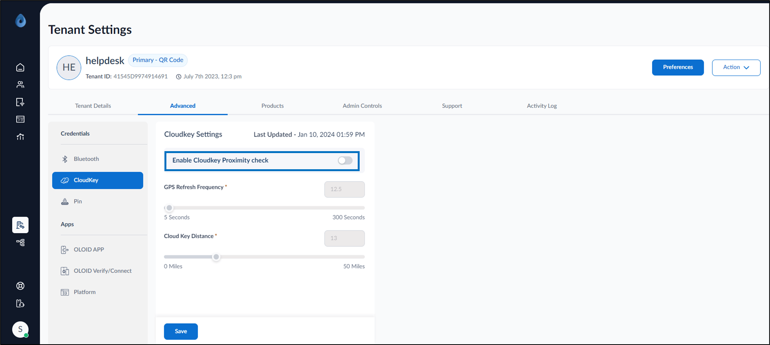Image resolution: width=770 pixels, height=345 pixels.
Task: Open the Users icon in left sidebar
Action: click(20, 85)
